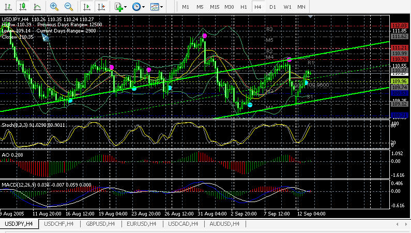Zoom in on the chart
Image resolution: width=411 pixels, height=233 pixels.
tap(54, 7)
